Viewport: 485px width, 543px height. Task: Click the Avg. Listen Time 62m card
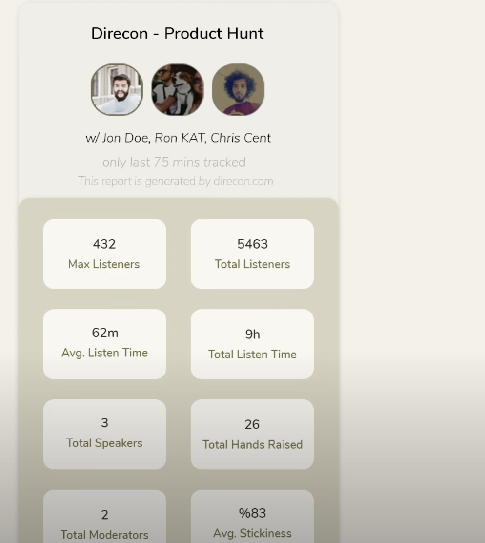[104, 344]
